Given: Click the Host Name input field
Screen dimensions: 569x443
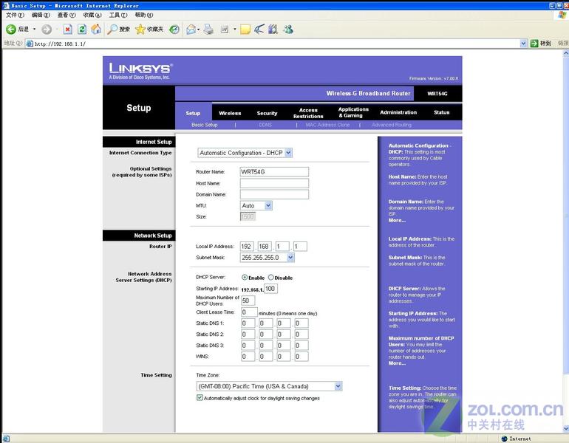Looking at the screenshot, I should 274,183.
